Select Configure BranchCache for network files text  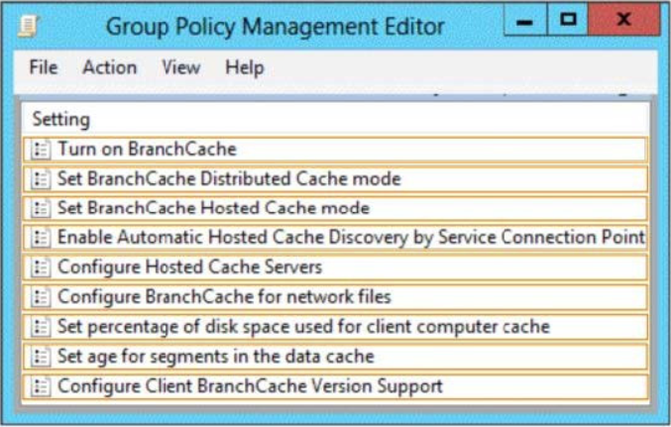click(224, 296)
